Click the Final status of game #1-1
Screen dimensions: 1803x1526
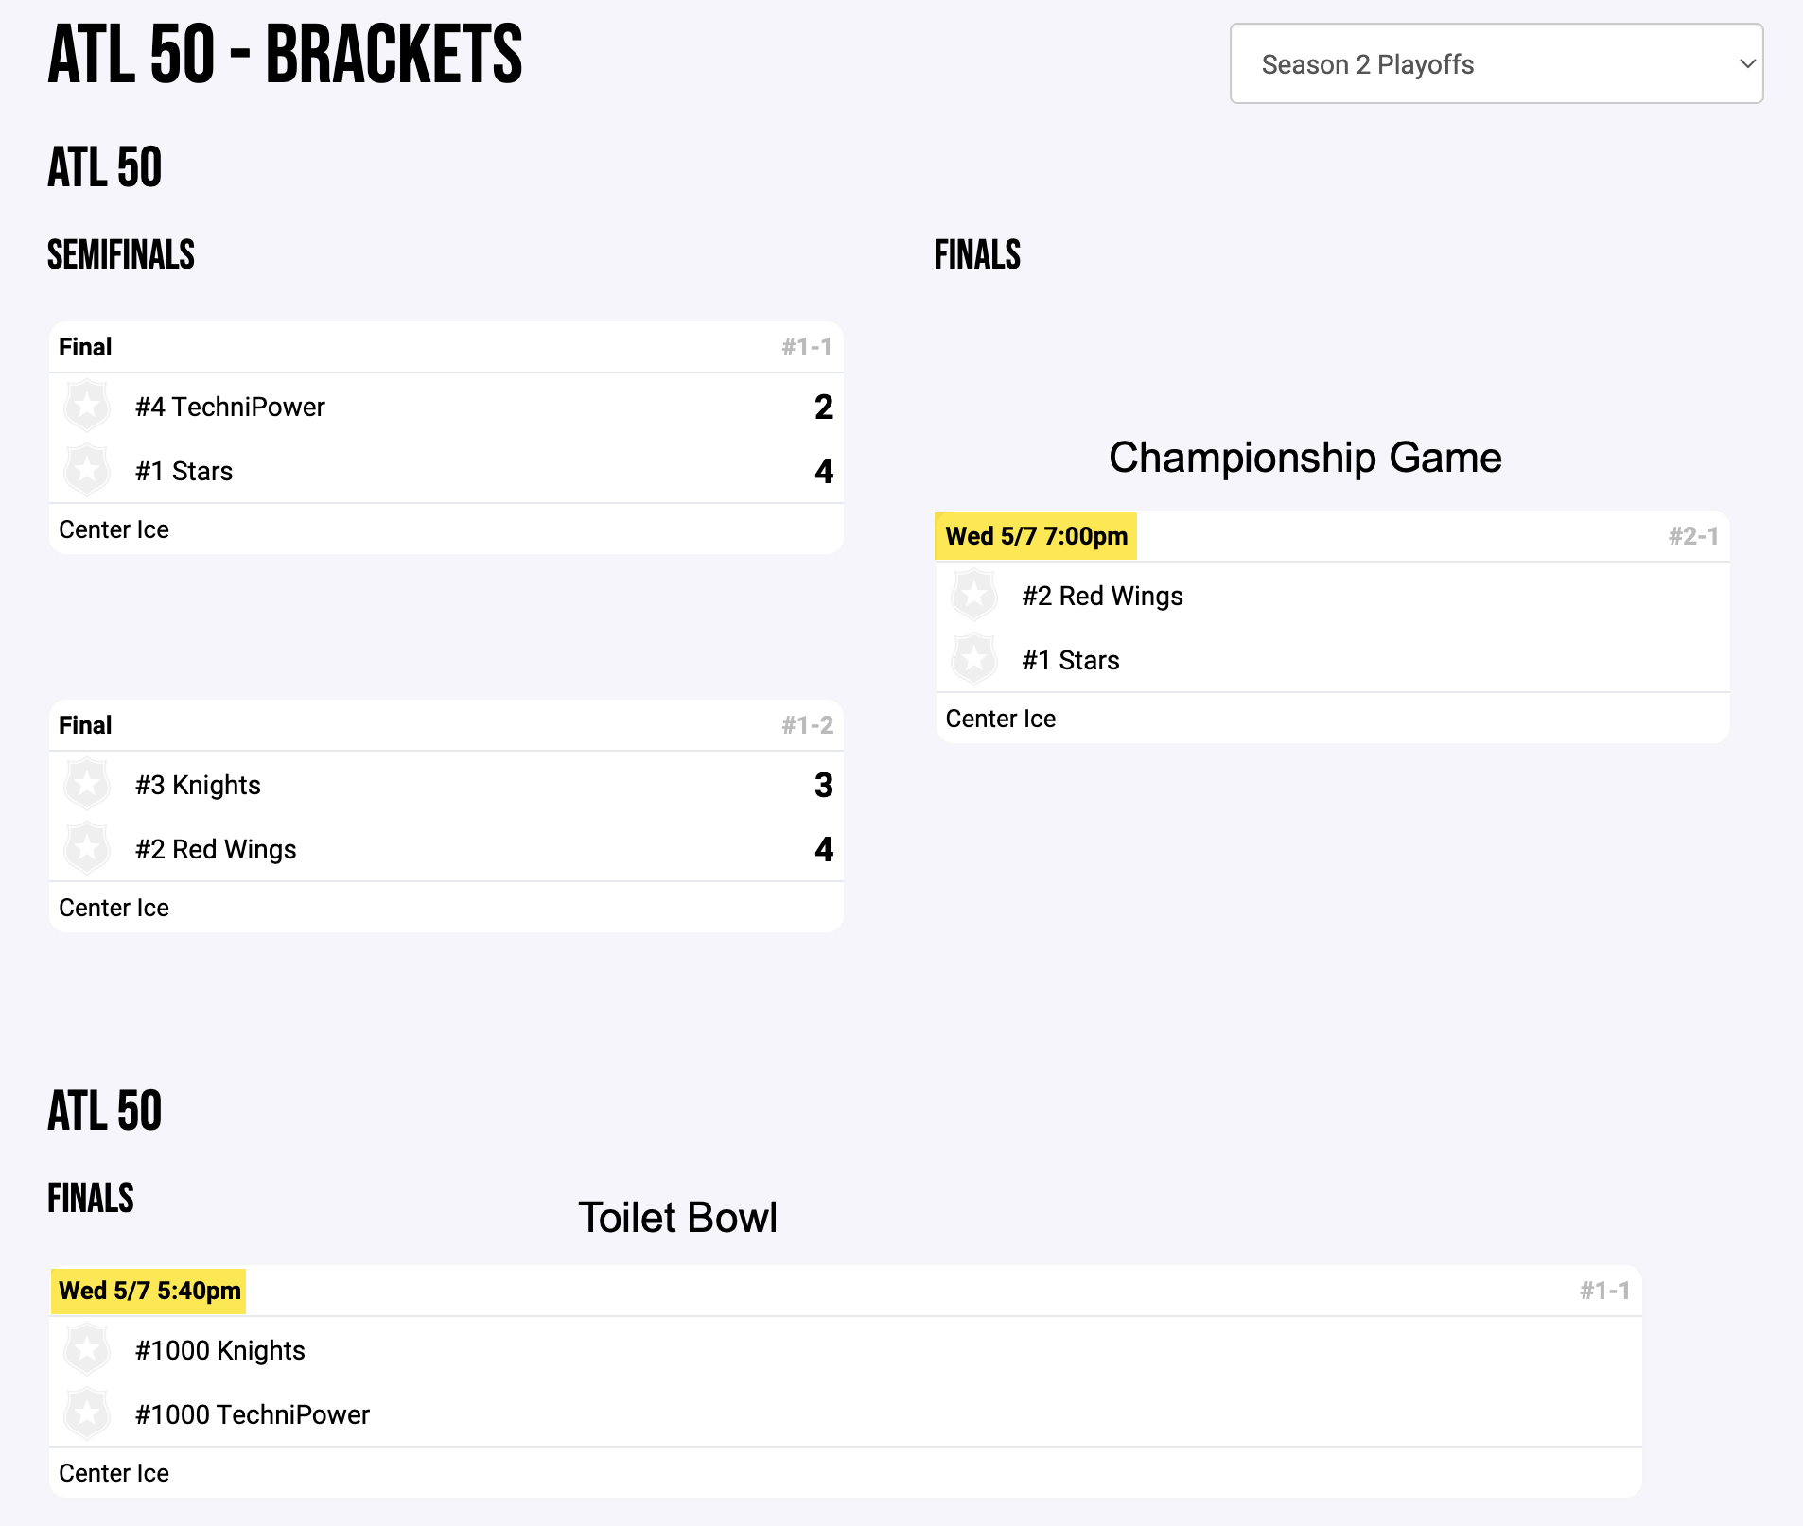(85, 347)
